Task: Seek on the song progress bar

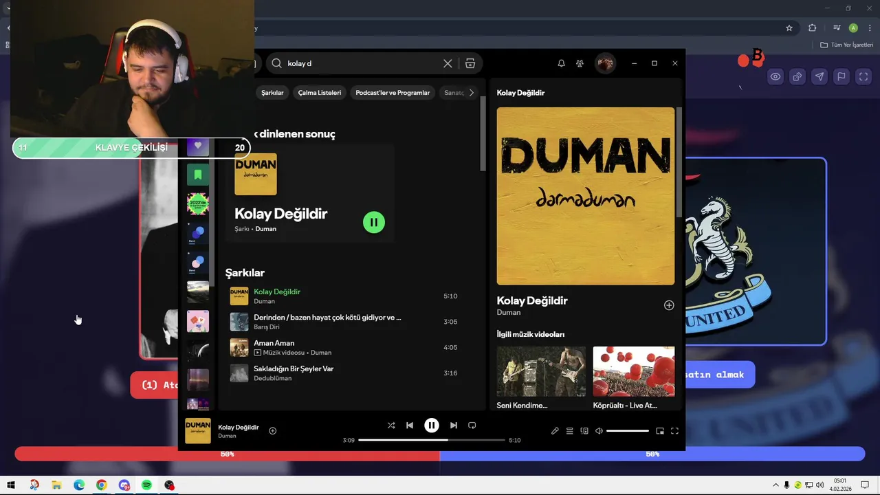Action: tap(432, 440)
